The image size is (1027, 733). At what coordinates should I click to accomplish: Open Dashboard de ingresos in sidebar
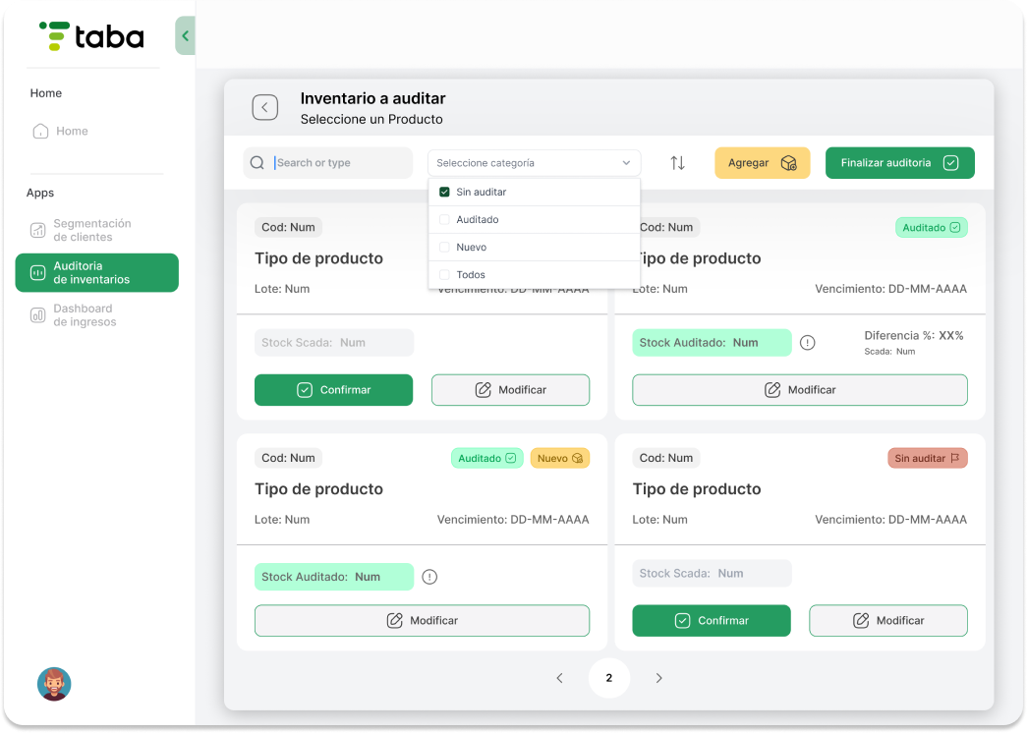coord(85,315)
